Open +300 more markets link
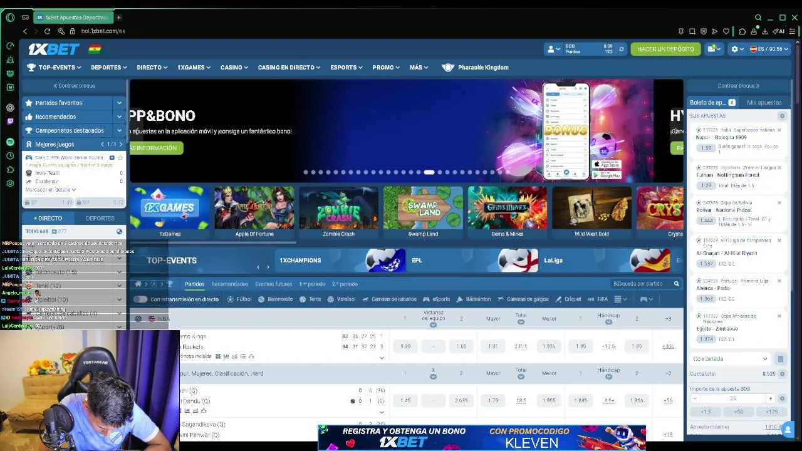Screen dimensions: 802x451 [668, 346]
